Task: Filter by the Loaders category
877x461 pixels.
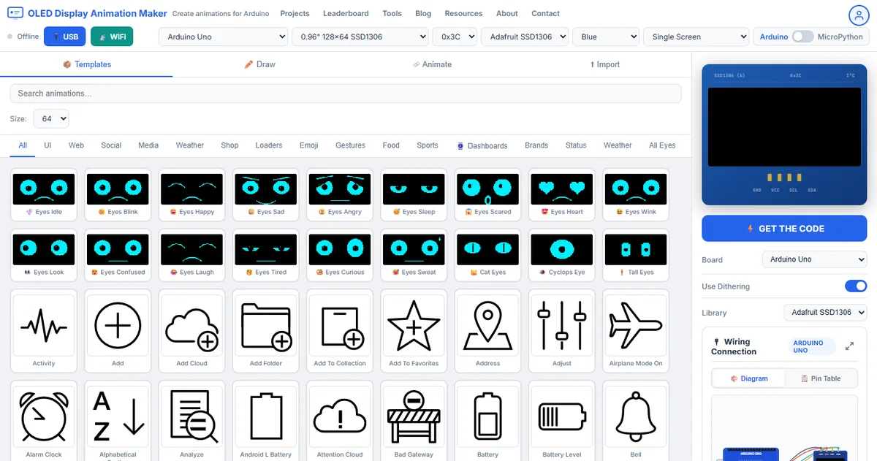Action: click(x=269, y=145)
